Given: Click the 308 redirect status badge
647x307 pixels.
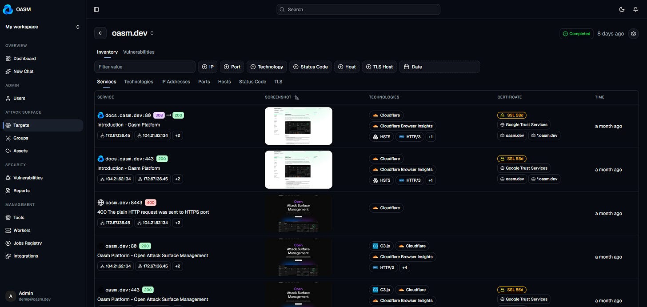Looking at the screenshot, I should [x=159, y=116].
